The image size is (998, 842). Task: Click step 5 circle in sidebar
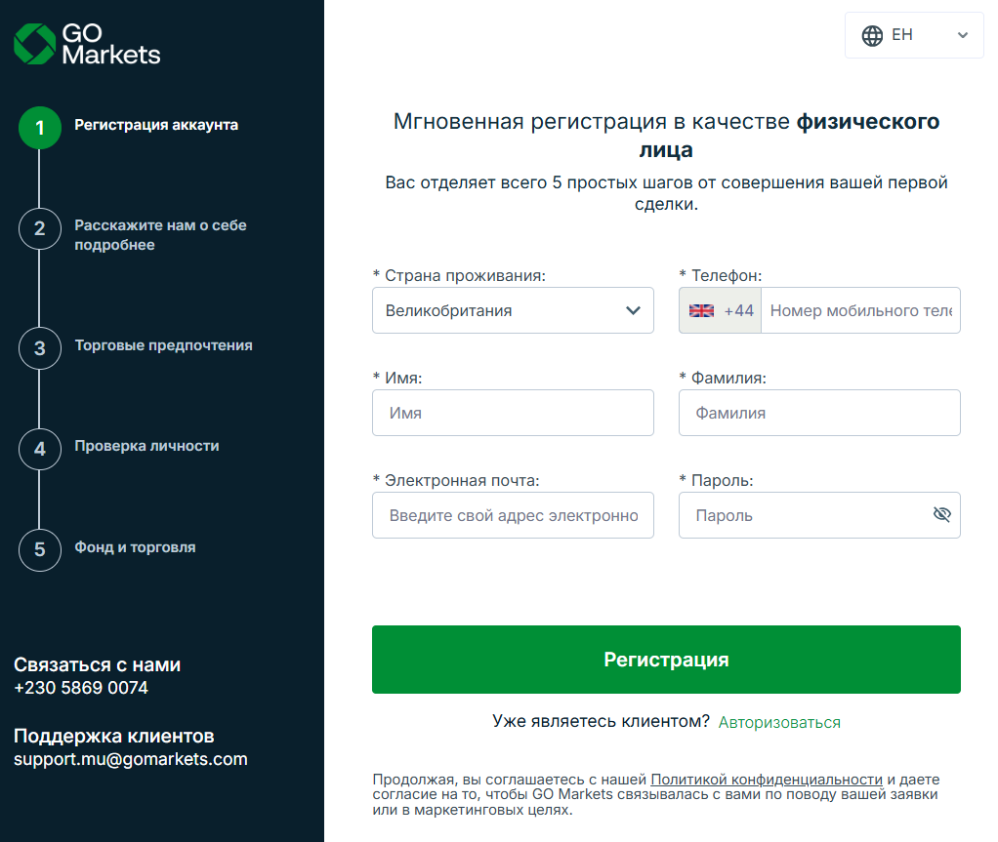click(39, 550)
